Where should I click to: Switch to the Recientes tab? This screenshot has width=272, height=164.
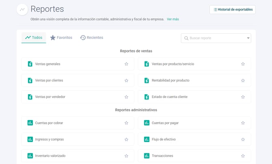(92, 37)
